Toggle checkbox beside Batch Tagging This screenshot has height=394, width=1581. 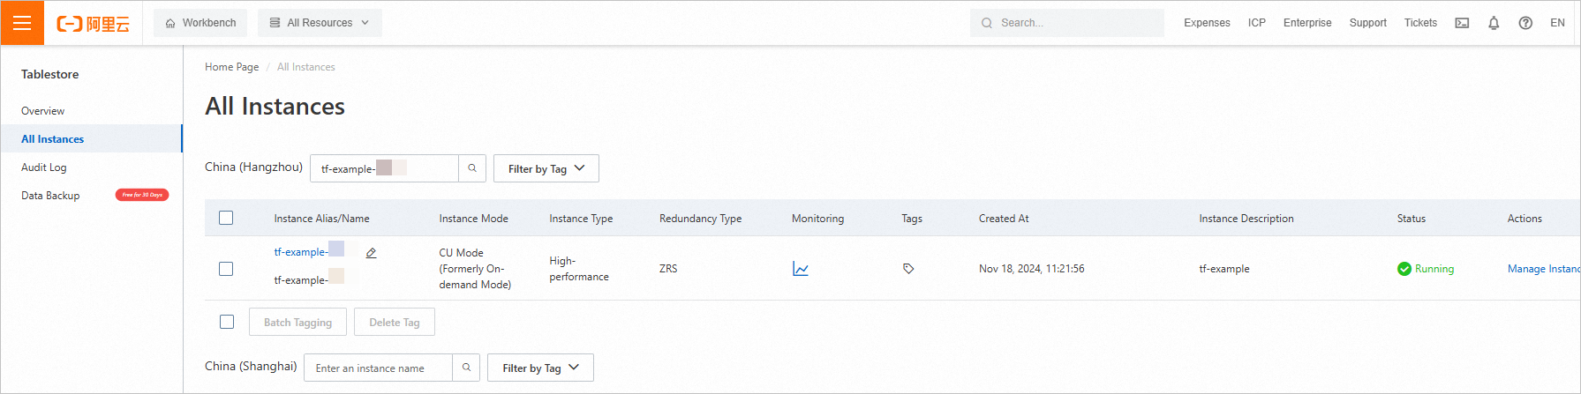[x=227, y=322]
